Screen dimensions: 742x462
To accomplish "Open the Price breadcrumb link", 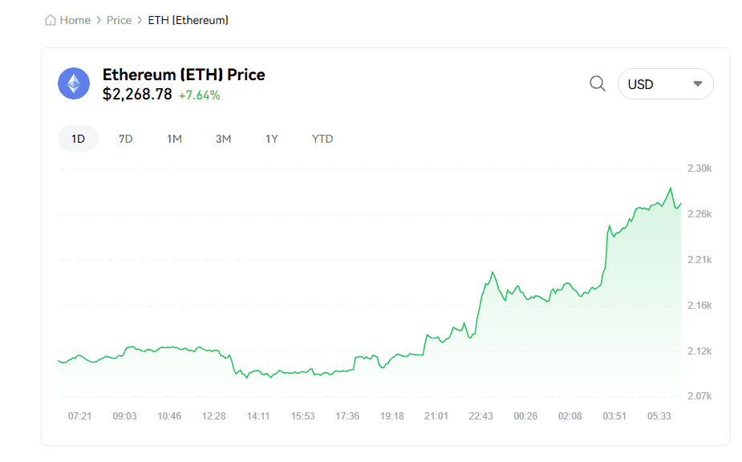I will [119, 20].
